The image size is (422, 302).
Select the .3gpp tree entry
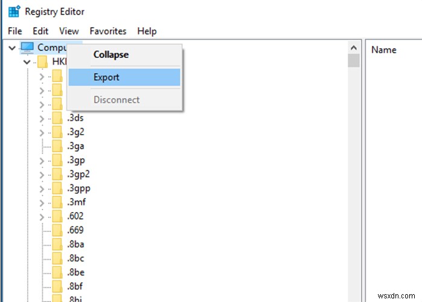pyautogui.click(x=78, y=188)
